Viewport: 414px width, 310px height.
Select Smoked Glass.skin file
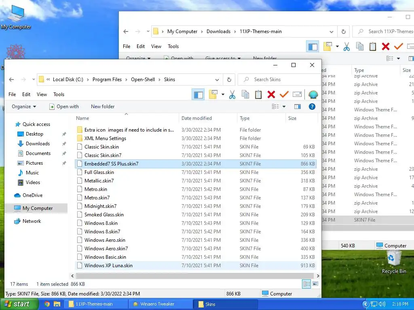point(196,215)
